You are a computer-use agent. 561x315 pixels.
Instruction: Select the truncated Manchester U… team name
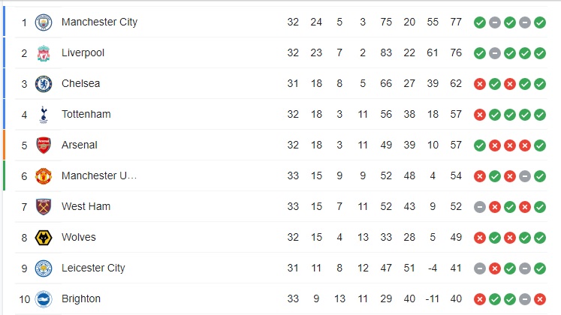99,175
